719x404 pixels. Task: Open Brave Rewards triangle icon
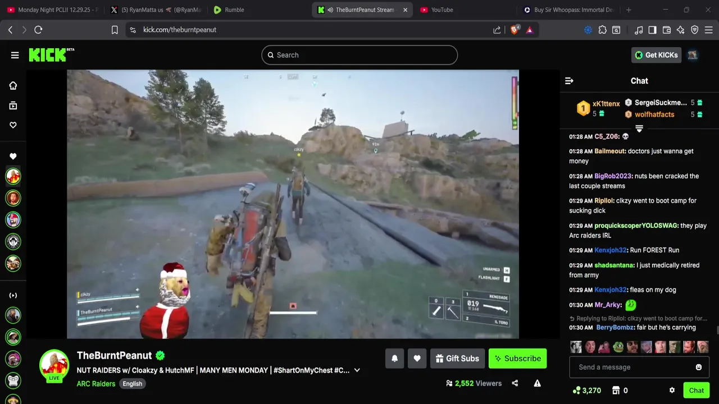pos(530,30)
